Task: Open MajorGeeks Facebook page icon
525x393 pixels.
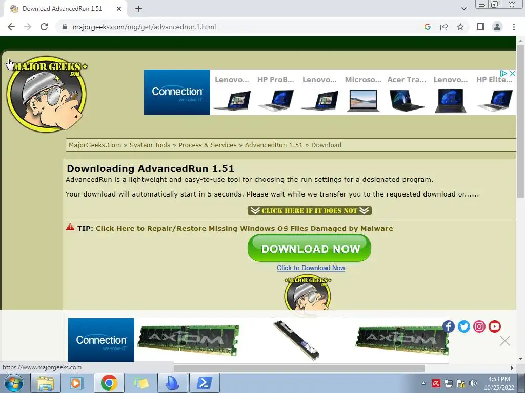Action: (449, 326)
